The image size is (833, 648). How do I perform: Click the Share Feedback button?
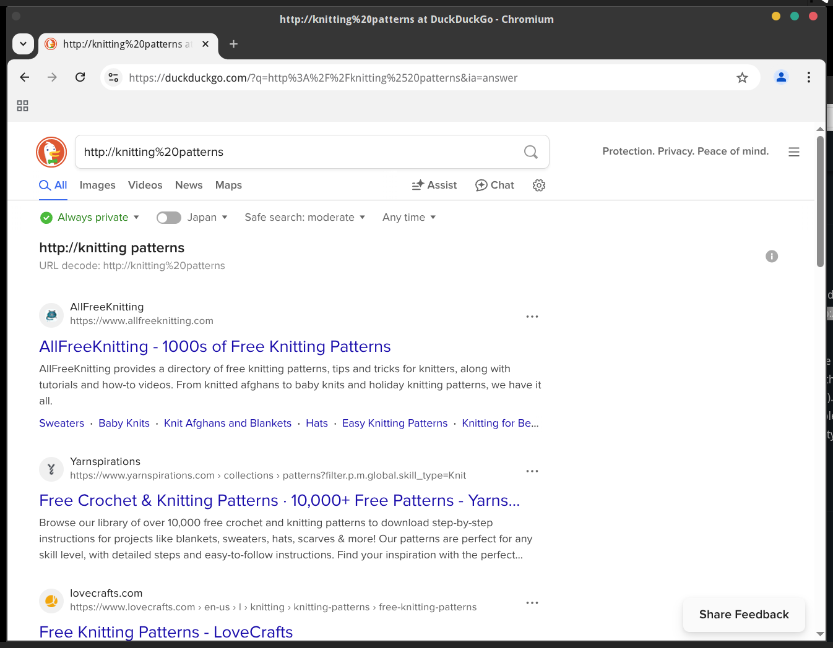pyautogui.click(x=744, y=615)
